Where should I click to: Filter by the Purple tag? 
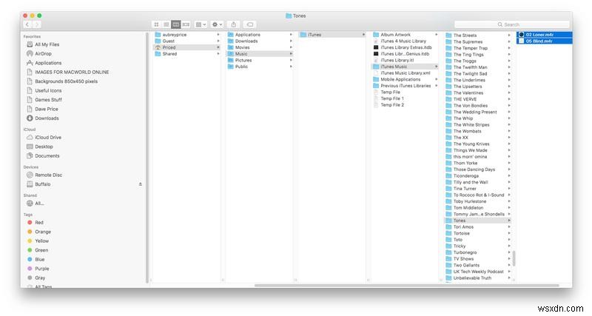tap(41, 269)
